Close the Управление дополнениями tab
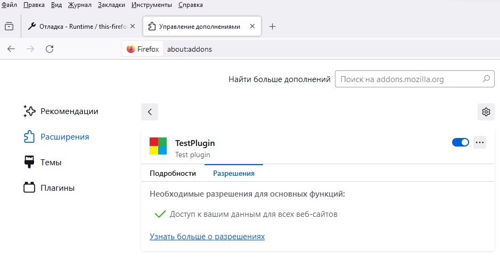The width and height of the screenshot is (500, 260). click(252, 26)
